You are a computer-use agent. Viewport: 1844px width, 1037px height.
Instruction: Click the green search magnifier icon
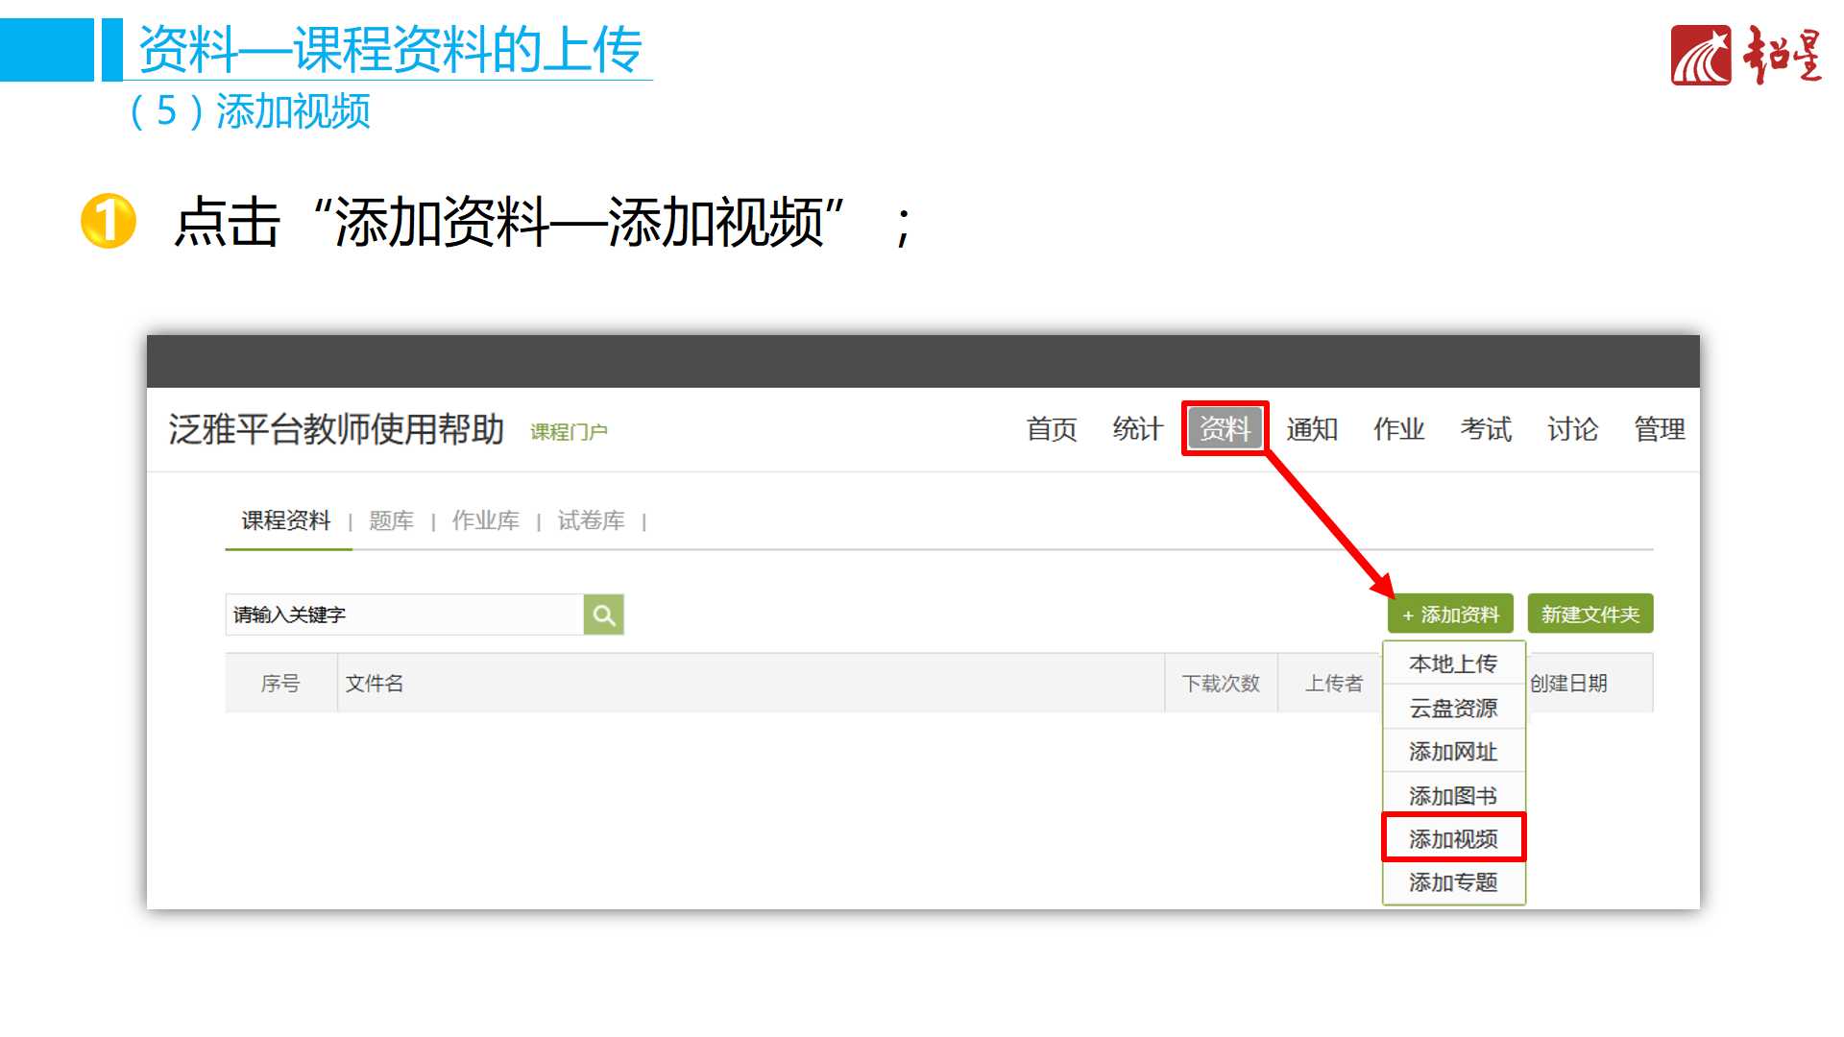[x=603, y=615]
